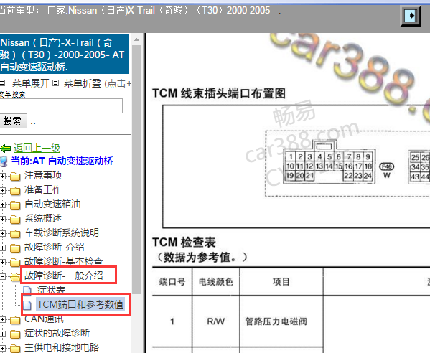Expand the 系统概述 tree node
This screenshot has height=353, width=430.
pyautogui.click(x=2, y=219)
